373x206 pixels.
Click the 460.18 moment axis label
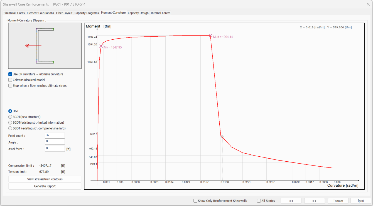(x=93, y=149)
